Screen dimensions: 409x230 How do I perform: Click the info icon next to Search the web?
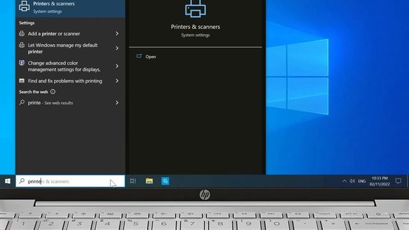(53, 91)
